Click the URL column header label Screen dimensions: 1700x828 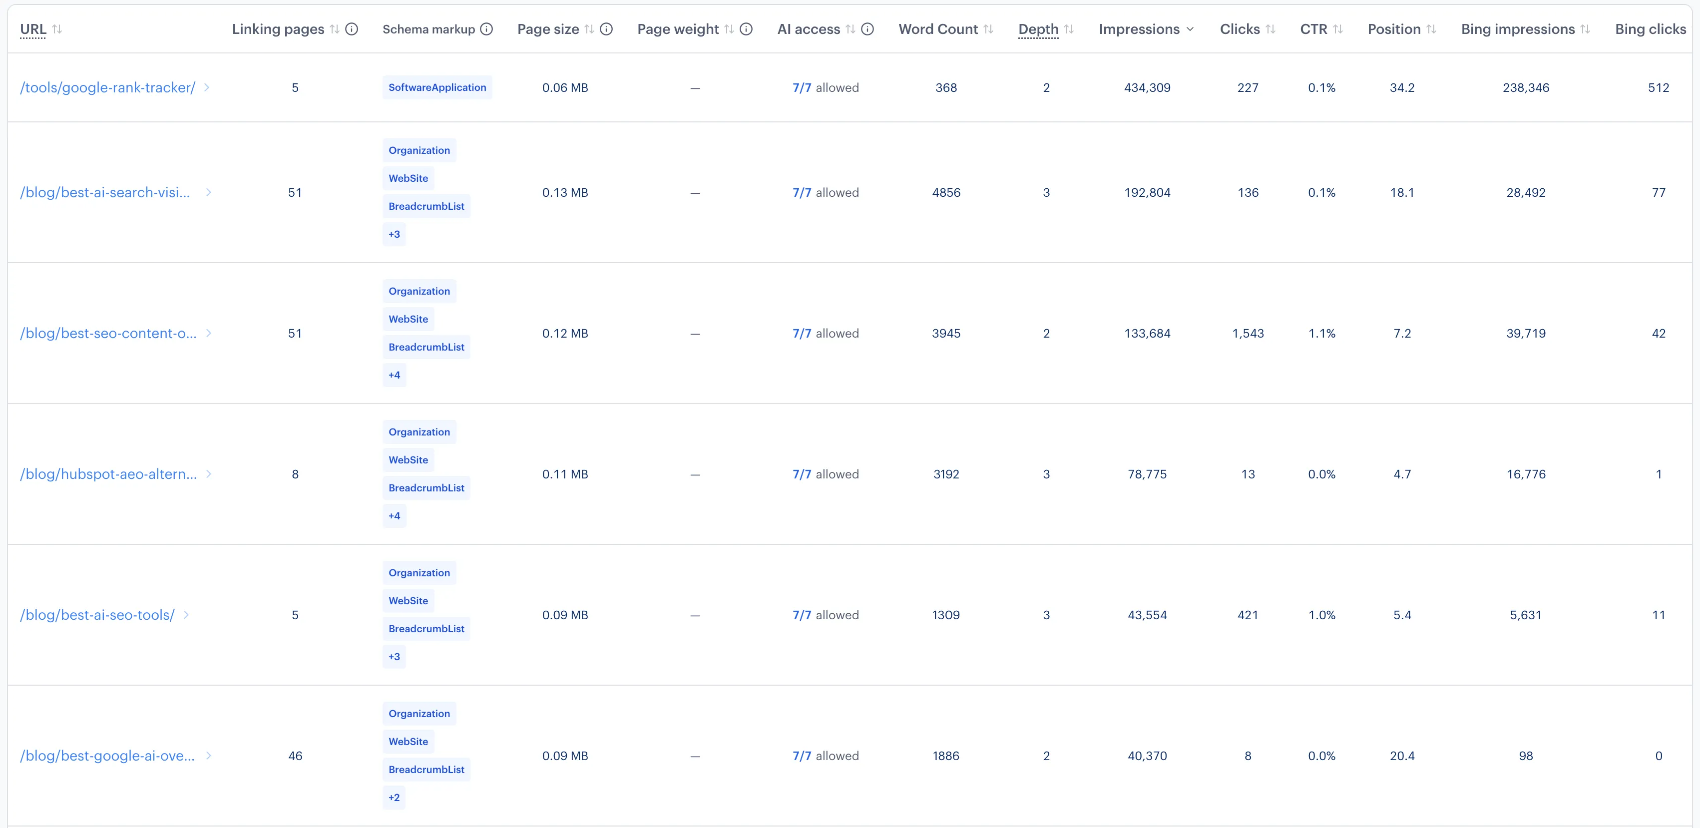pyautogui.click(x=33, y=29)
